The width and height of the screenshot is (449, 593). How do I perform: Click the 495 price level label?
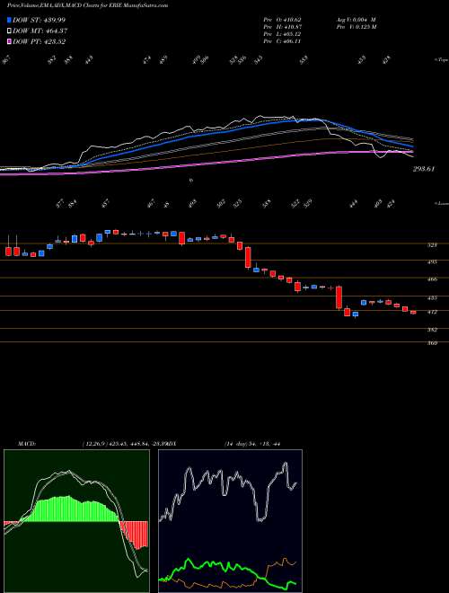click(432, 261)
